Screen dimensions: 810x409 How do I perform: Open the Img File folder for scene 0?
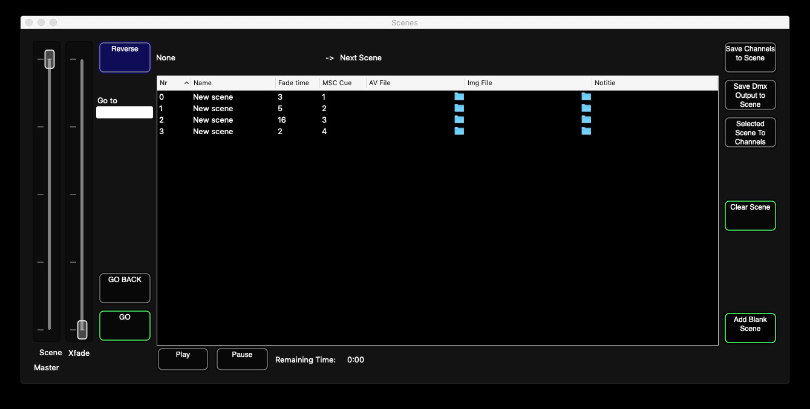586,96
